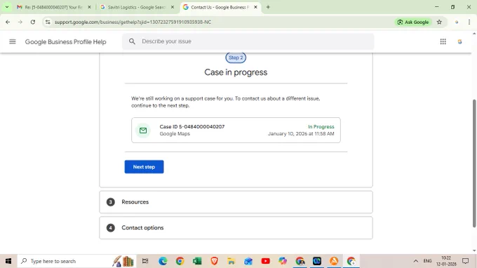View site information icon in address bar
The width and height of the screenshot is (477, 268).
click(48, 22)
